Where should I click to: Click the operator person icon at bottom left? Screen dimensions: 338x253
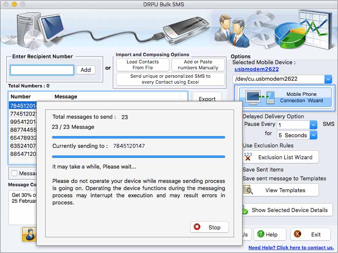click(29, 235)
